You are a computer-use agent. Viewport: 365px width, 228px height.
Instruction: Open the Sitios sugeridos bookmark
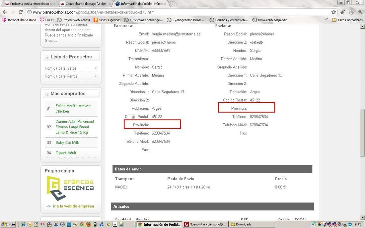pos(107,20)
